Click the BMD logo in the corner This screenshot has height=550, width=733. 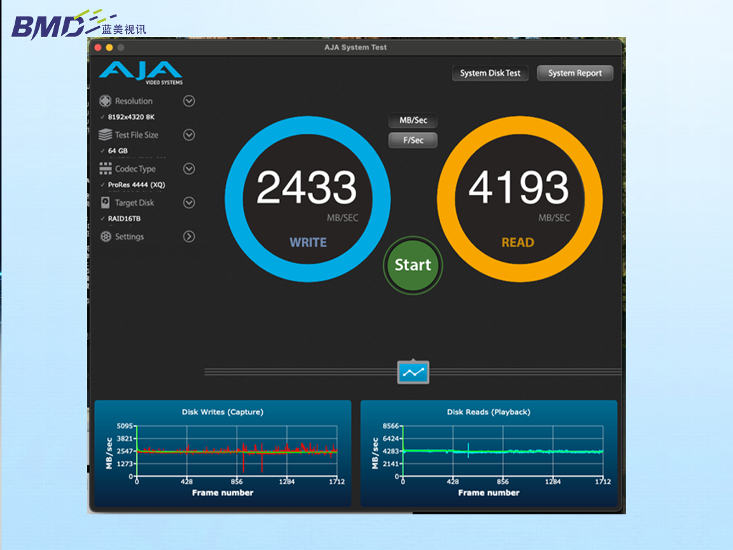pyautogui.click(x=78, y=24)
